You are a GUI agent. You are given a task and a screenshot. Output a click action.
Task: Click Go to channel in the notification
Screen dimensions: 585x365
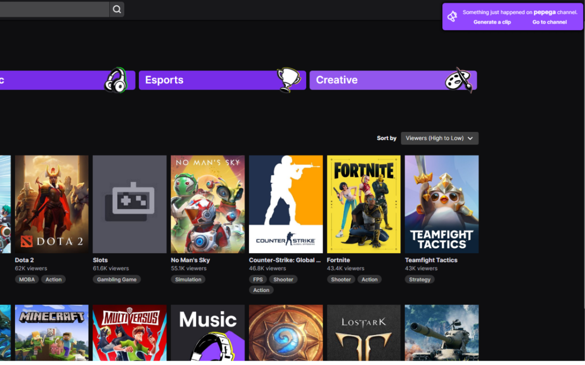click(x=549, y=22)
